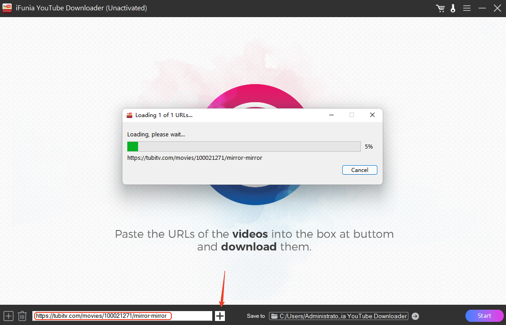Viewport: 506px width, 325px height.
Task: Open output folder with arrow icon
Action: click(415, 316)
